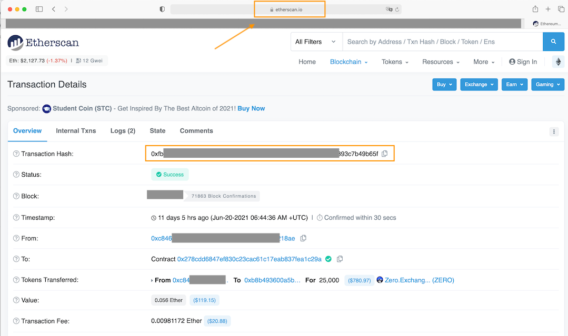Click the privacy shield icon in toolbar
Image resolution: width=568 pixels, height=336 pixels.
[162, 9]
